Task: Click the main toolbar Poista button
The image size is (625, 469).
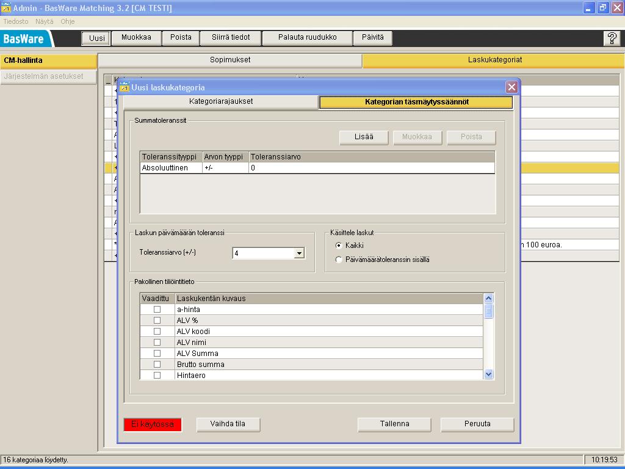Action: [x=181, y=38]
